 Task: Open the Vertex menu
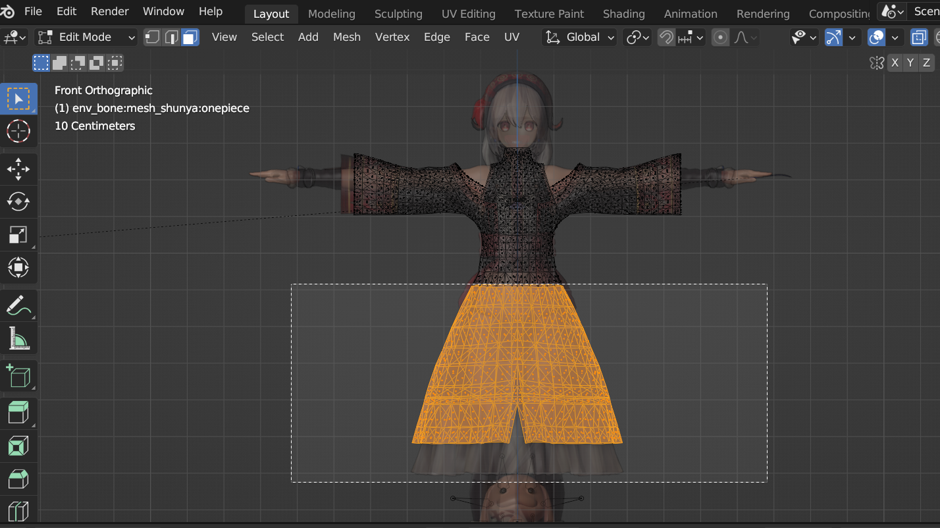392,38
